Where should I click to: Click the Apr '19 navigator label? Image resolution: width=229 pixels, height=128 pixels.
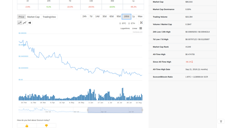(x=104, y=112)
